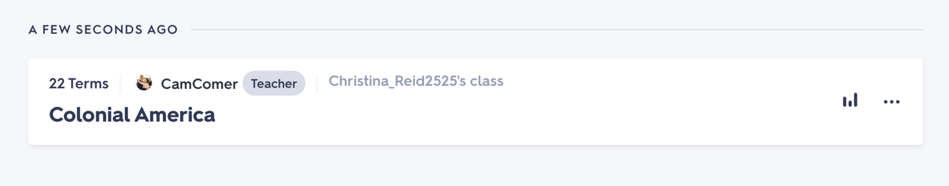Show more actions for Colonial America
Image resolution: width=949 pixels, height=186 pixels.
[891, 102]
